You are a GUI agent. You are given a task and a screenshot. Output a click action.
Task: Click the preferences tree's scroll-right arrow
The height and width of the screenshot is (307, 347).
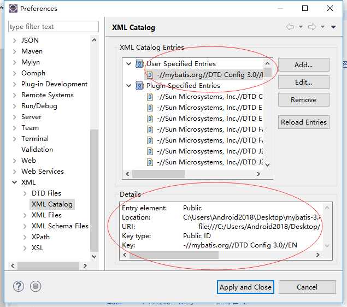tap(85, 265)
